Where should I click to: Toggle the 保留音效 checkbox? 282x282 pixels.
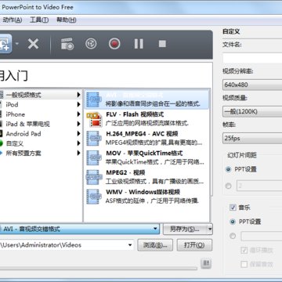[x=244, y=264]
